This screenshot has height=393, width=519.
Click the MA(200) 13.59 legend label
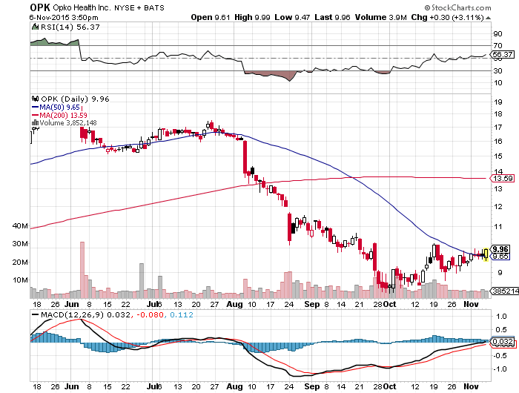click(x=63, y=115)
